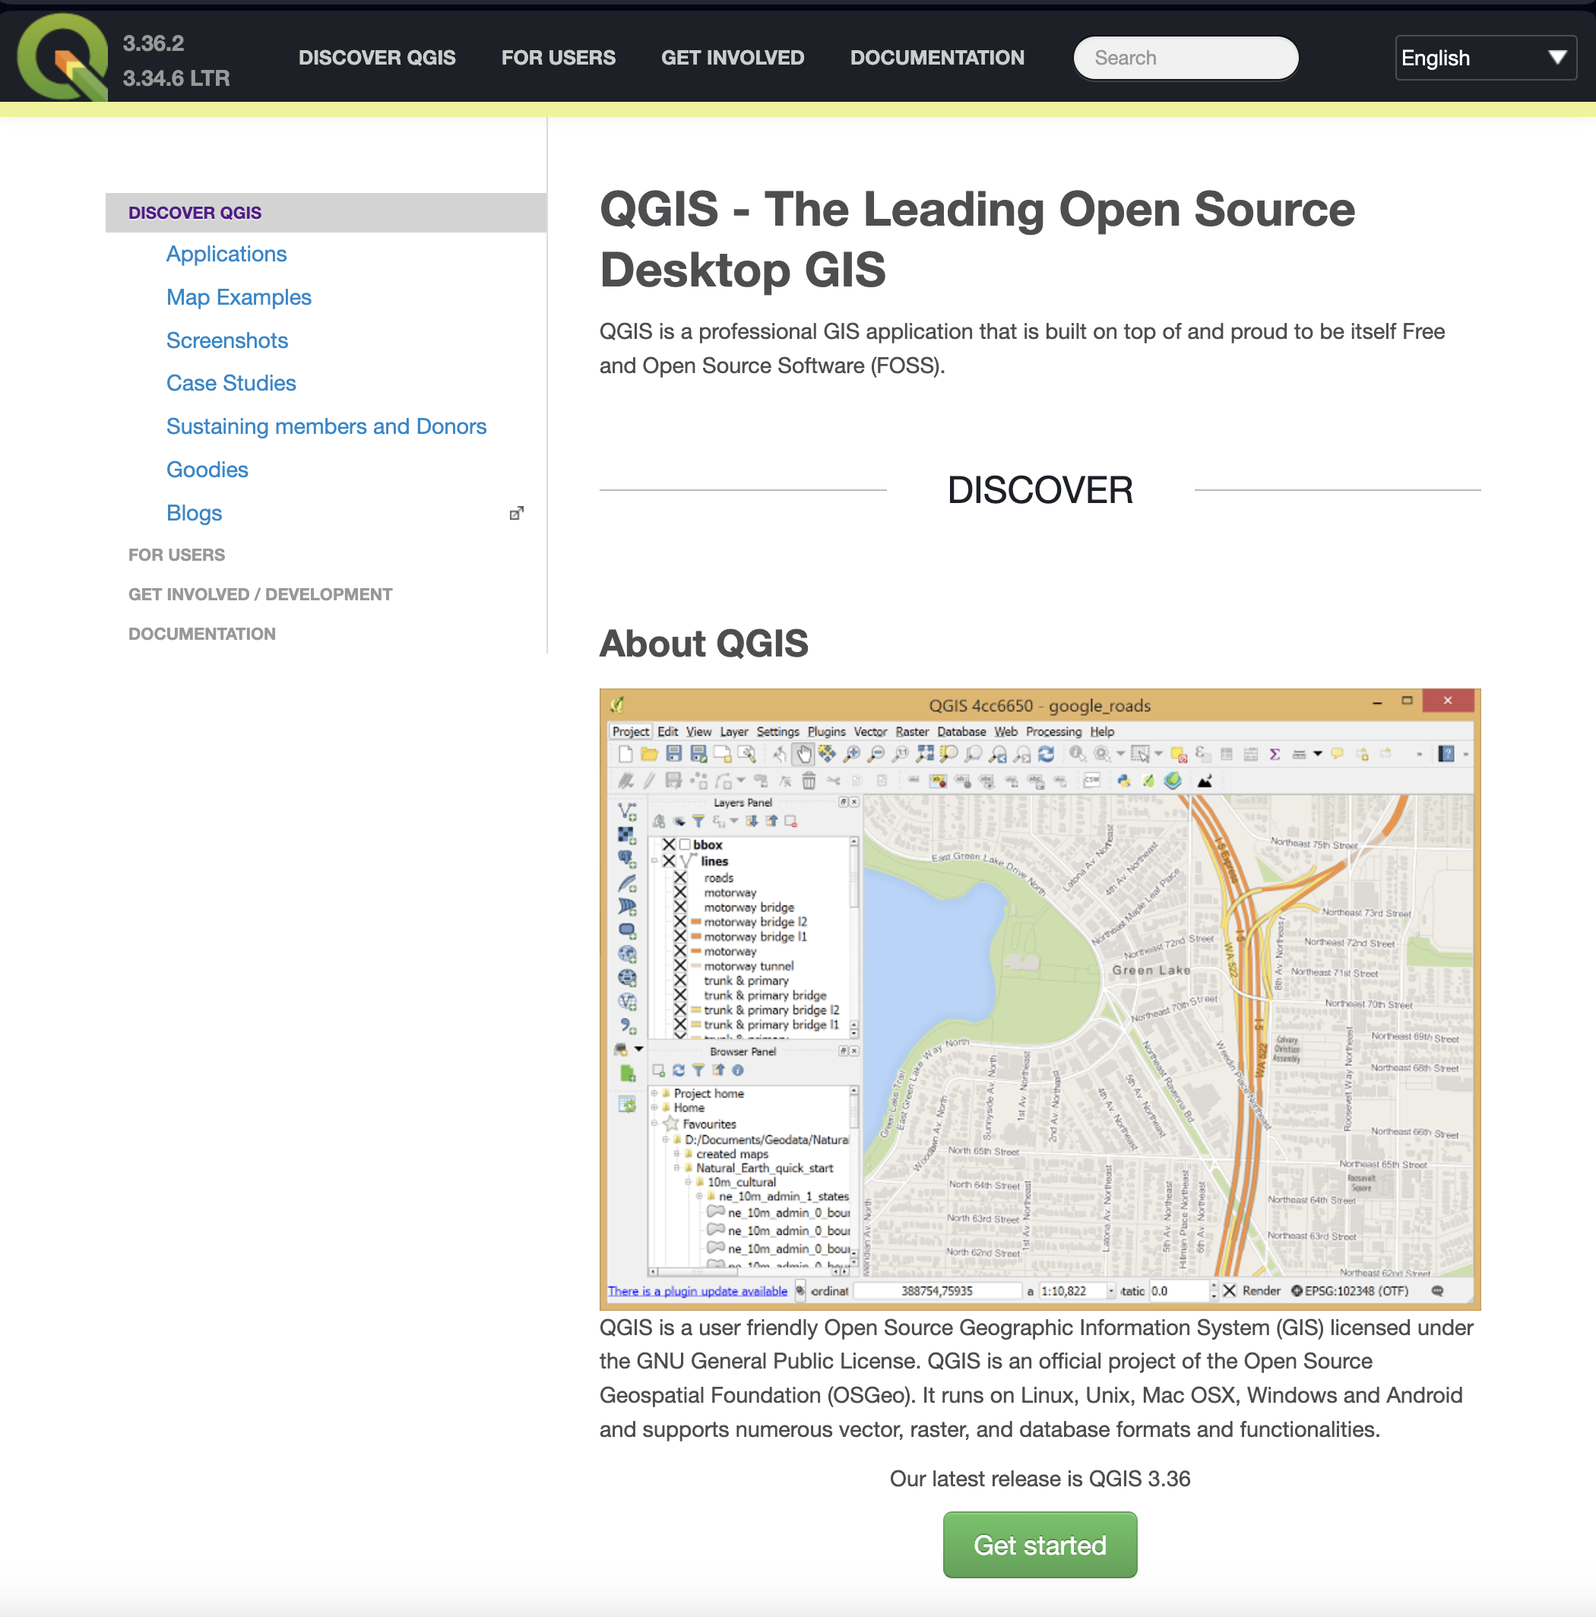Select DISCOVER QGIS sidebar section header

(x=325, y=213)
